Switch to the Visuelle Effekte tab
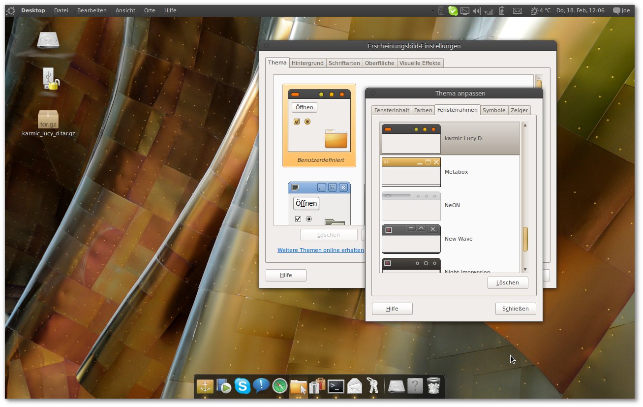Image resolution: width=643 pixels, height=407 pixels. click(420, 63)
